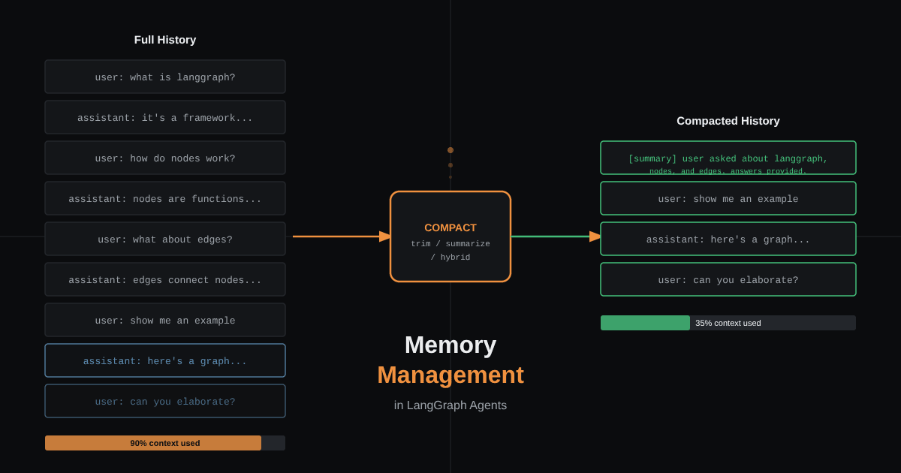Viewport: 901px width, 473px height.
Task: Select the 'assistant: it's a framework...' message
Action: [165, 117]
